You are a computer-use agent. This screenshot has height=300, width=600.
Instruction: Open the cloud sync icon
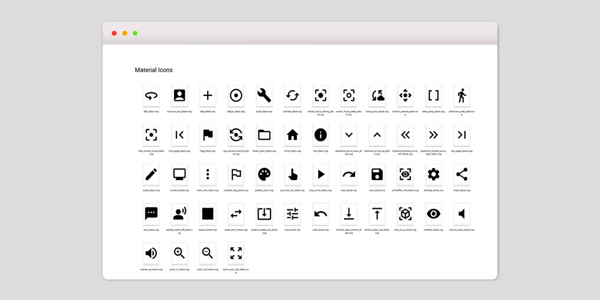pos(377,95)
